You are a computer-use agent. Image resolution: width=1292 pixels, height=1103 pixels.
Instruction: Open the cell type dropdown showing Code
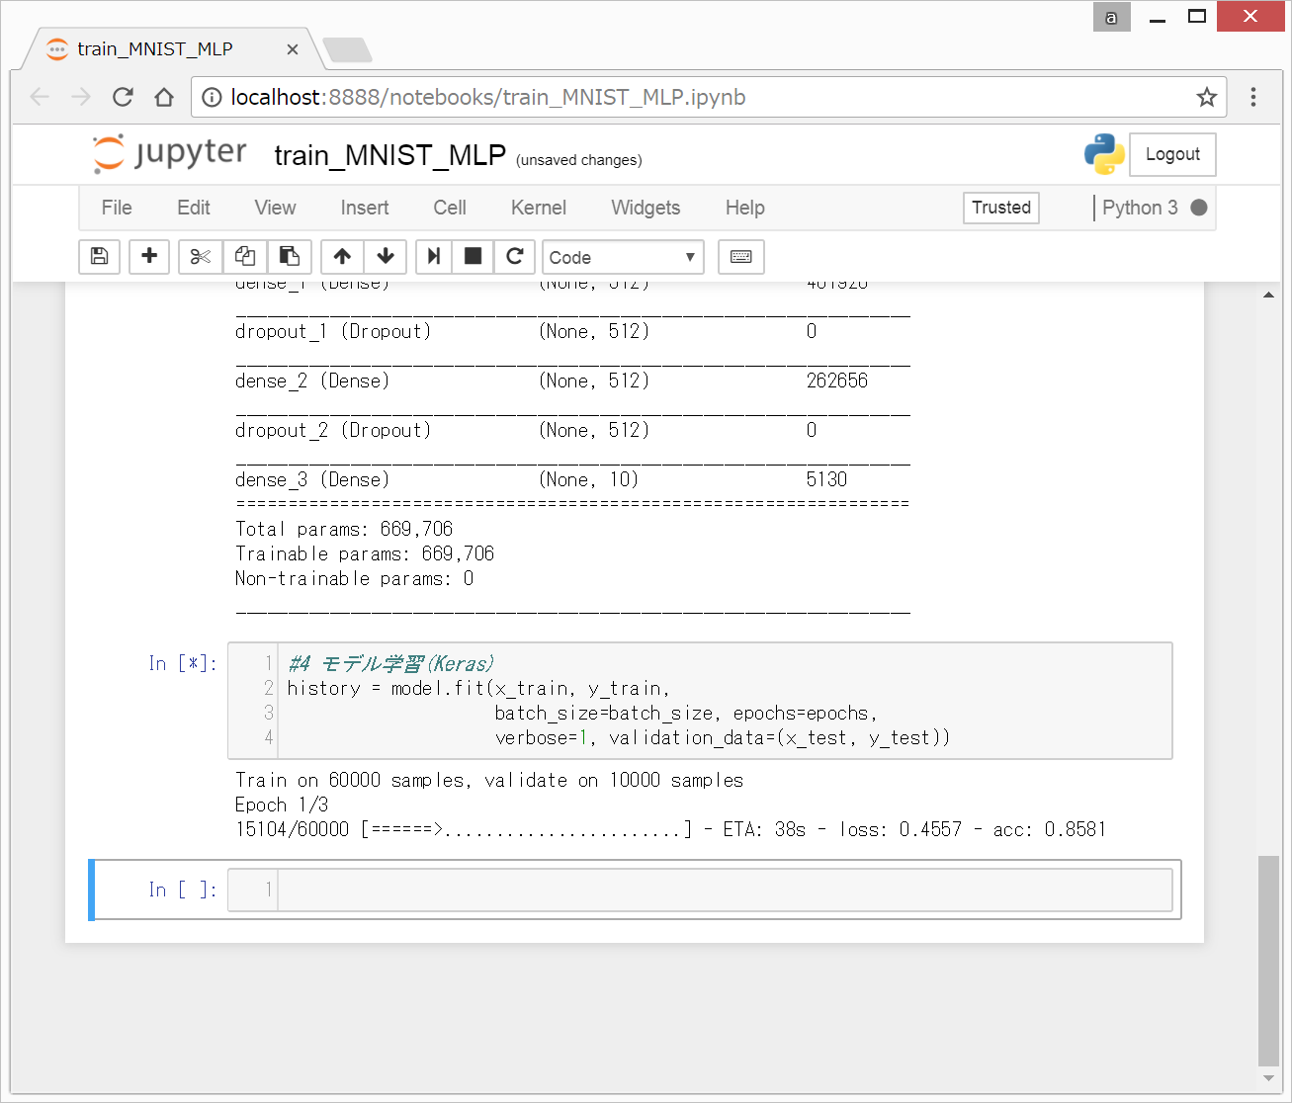[x=623, y=257]
